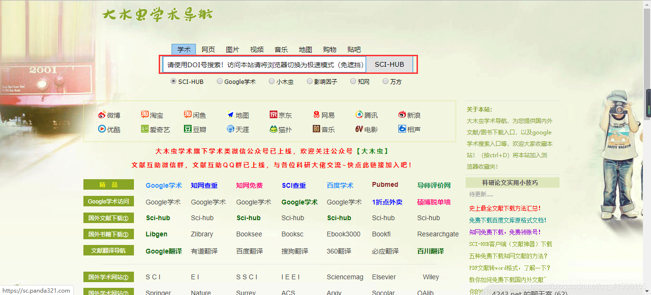
Task: Open the NetEase (网易) icon
Action: click(x=316, y=115)
